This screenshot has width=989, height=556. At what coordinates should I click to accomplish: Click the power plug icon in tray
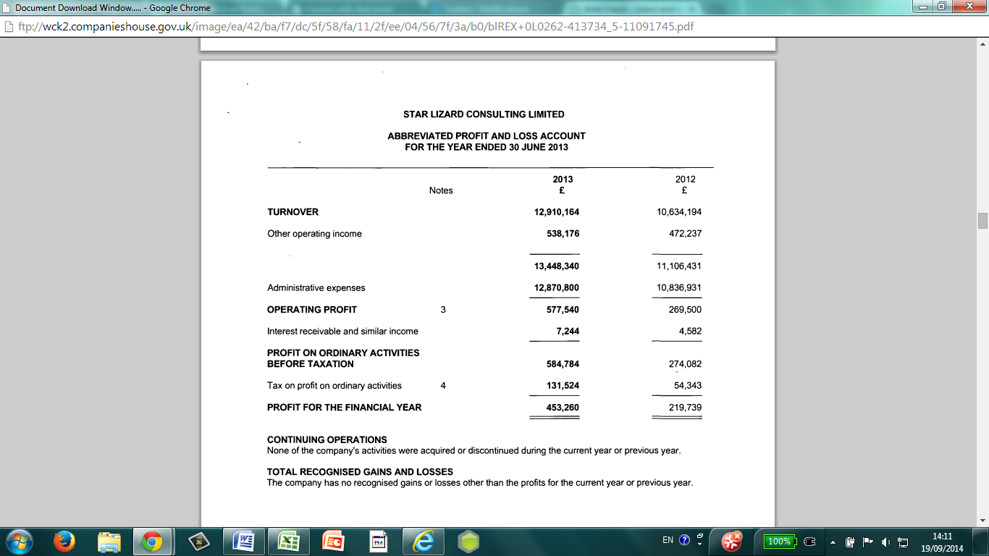coord(810,542)
